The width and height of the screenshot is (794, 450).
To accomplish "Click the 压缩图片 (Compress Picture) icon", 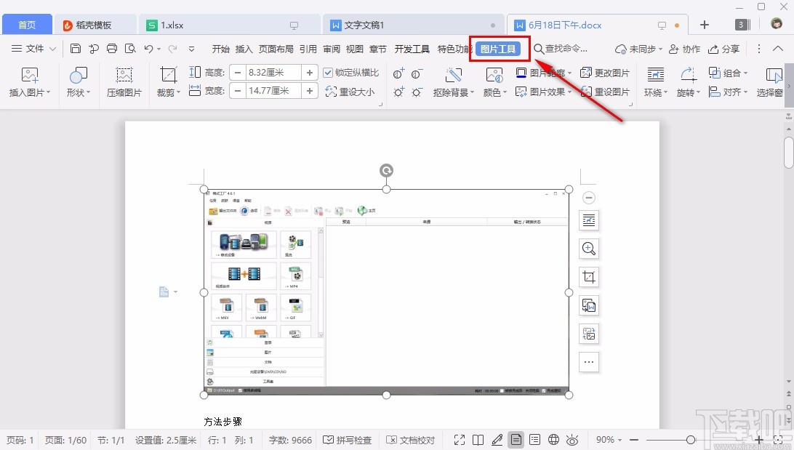I will tap(124, 82).
